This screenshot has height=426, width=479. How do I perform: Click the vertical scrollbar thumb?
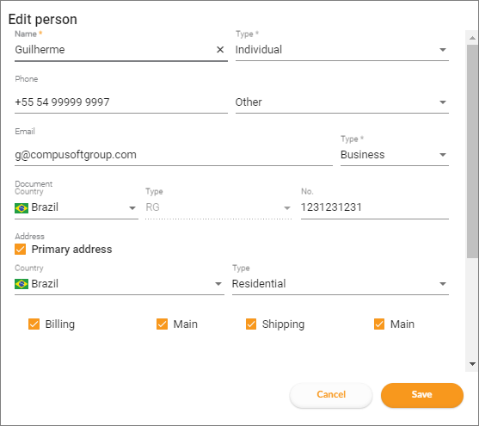pyautogui.click(x=472, y=151)
